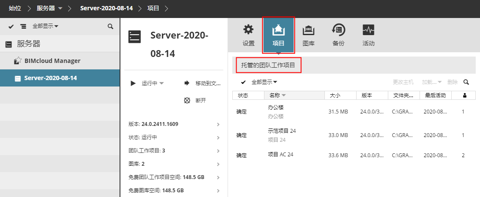Sort by the 最后活动 column header
480x197 pixels.
435,96
